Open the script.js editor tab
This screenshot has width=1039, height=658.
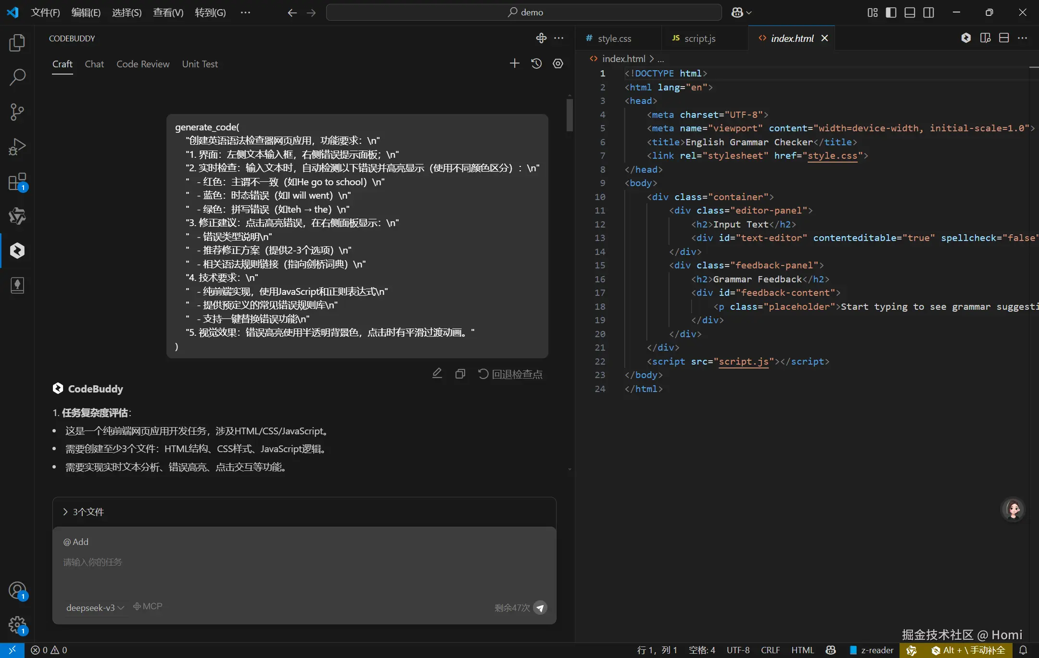[699, 38]
